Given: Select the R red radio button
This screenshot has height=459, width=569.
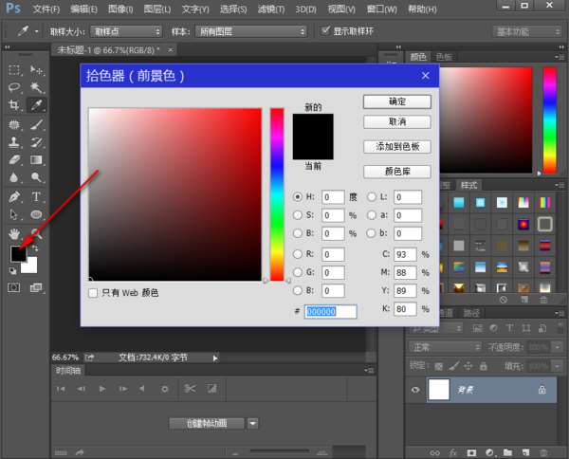Looking at the screenshot, I should point(298,254).
